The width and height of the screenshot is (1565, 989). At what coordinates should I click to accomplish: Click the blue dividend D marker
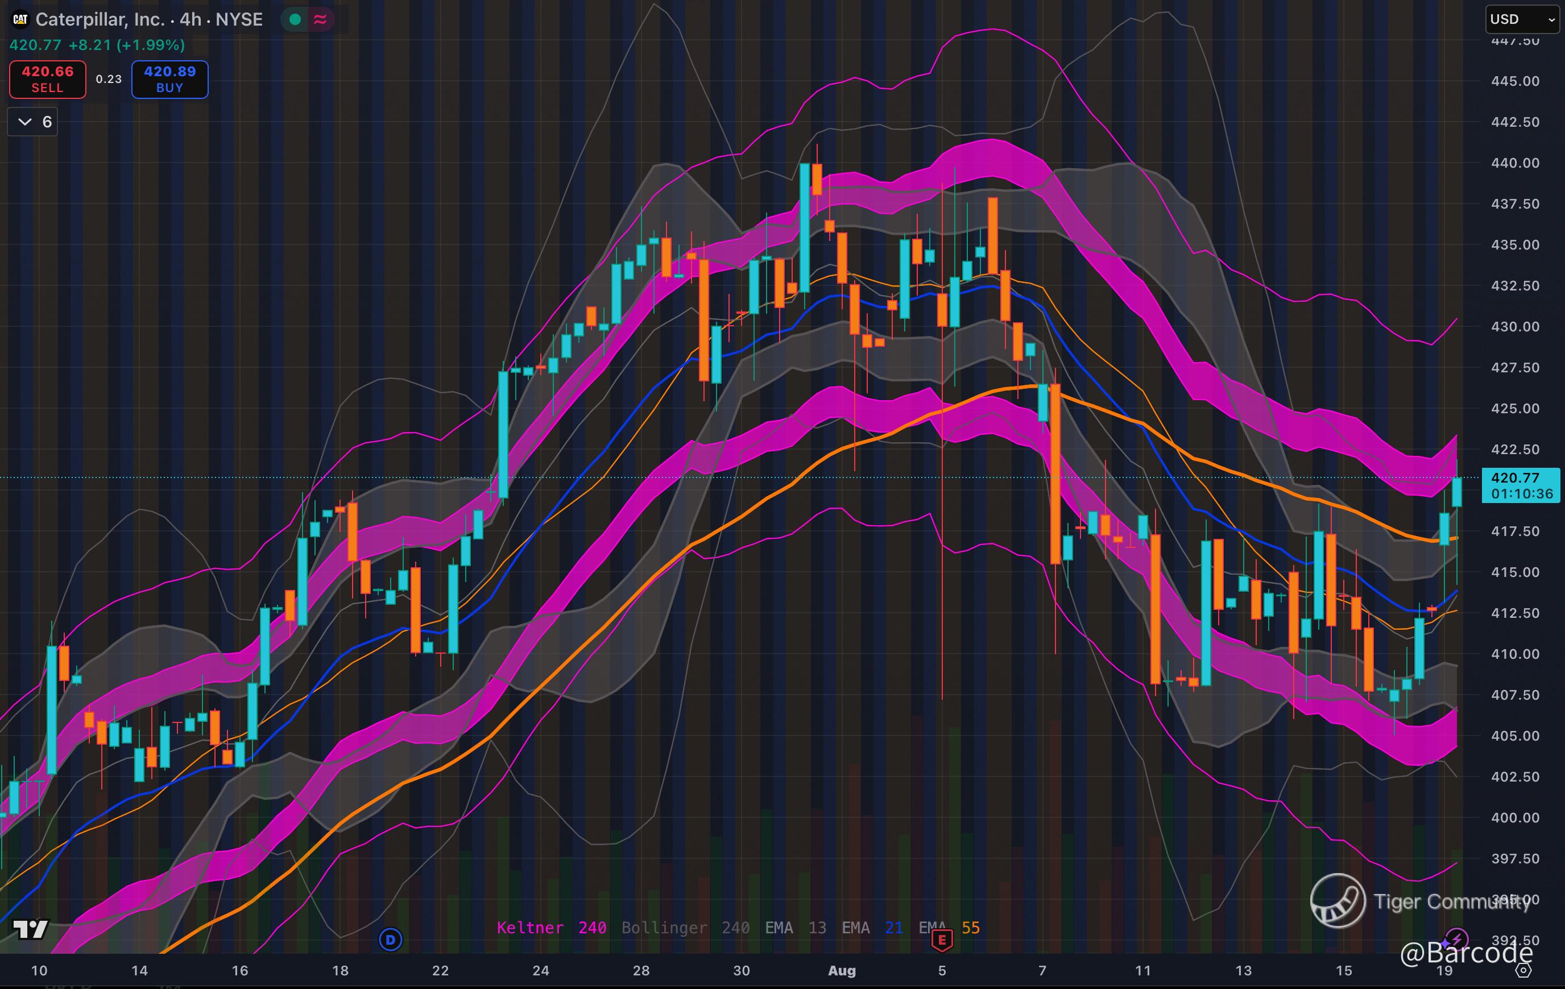[x=391, y=939]
